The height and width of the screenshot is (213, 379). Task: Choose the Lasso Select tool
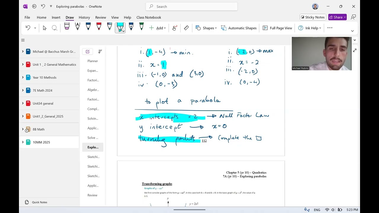(54, 28)
